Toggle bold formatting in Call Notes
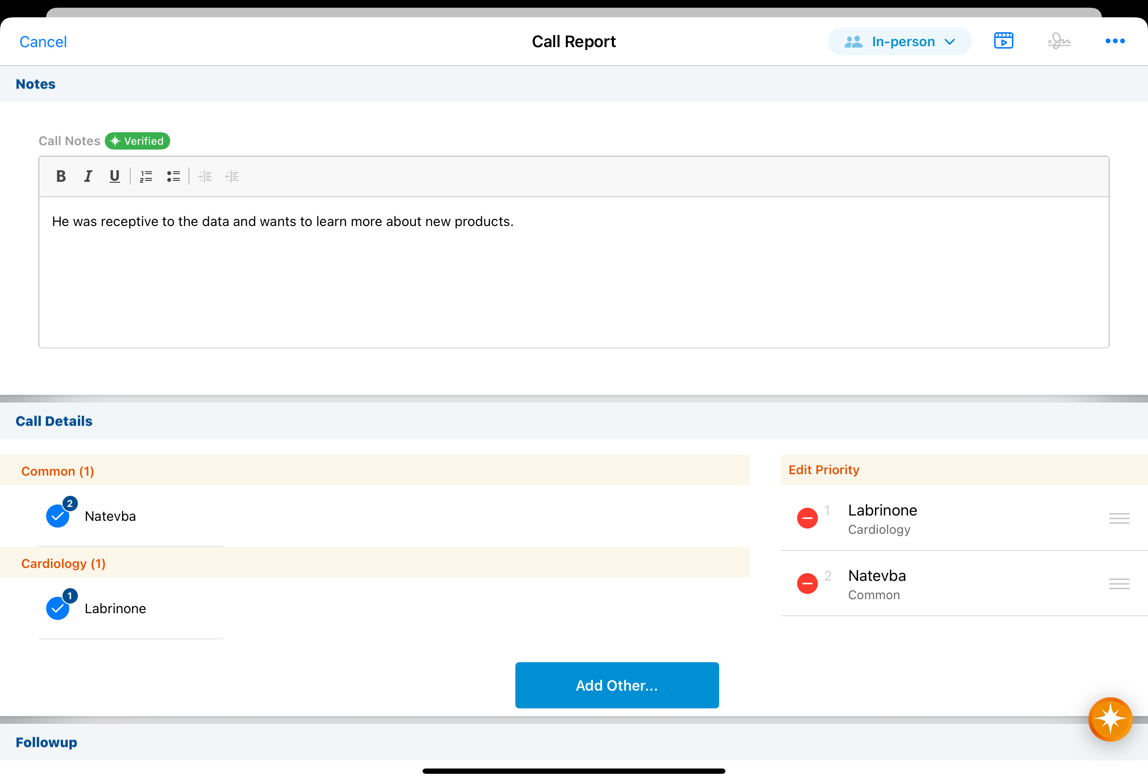This screenshot has height=781, width=1148. 61,176
